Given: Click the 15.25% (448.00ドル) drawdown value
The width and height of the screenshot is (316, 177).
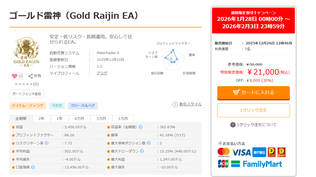Looking at the screenshot, I should (178, 151).
